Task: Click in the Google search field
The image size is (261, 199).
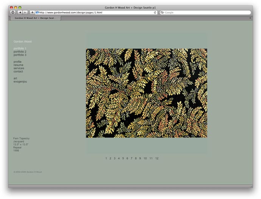Action: pos(206,12)
